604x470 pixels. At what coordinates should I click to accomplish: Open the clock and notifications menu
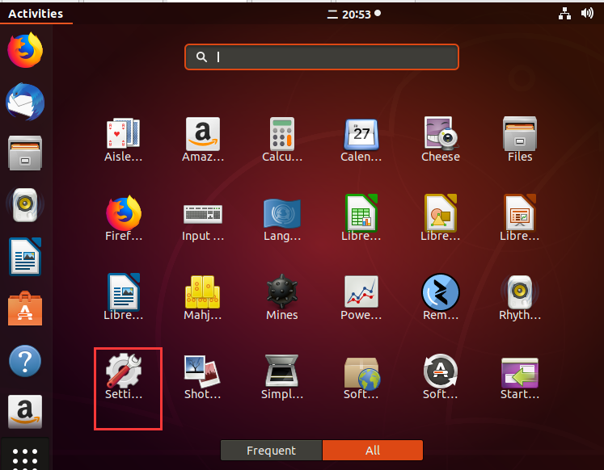tap(354, 15)
